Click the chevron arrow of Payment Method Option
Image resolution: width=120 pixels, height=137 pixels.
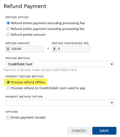coord(112,103)
